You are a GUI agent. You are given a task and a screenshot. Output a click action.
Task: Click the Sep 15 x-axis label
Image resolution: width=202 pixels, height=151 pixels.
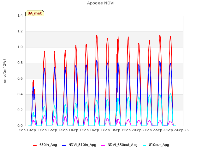click(x=78, y=130)
